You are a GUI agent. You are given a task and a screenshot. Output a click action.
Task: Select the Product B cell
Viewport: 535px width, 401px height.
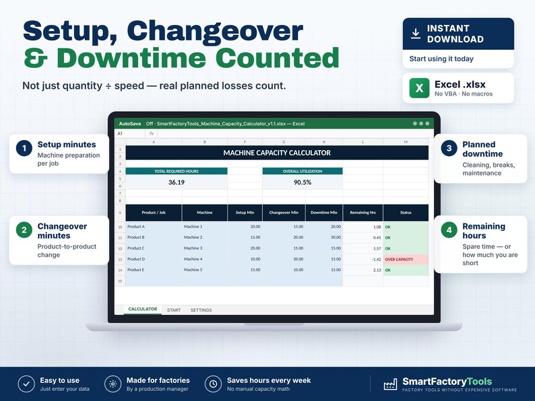click(154, 238)
